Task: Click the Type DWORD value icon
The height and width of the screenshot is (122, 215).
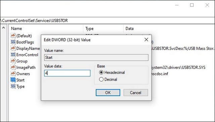Action: pos(13,86)
